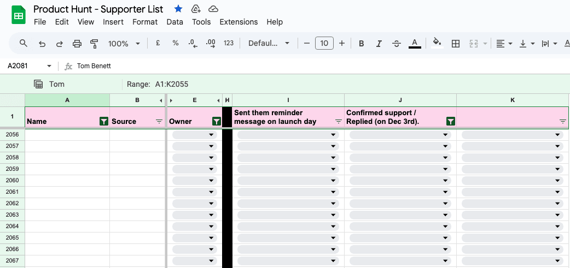Open the Insert menu
Screen dimensions: 570x268
pyautogui.click(x=113, y=22)
